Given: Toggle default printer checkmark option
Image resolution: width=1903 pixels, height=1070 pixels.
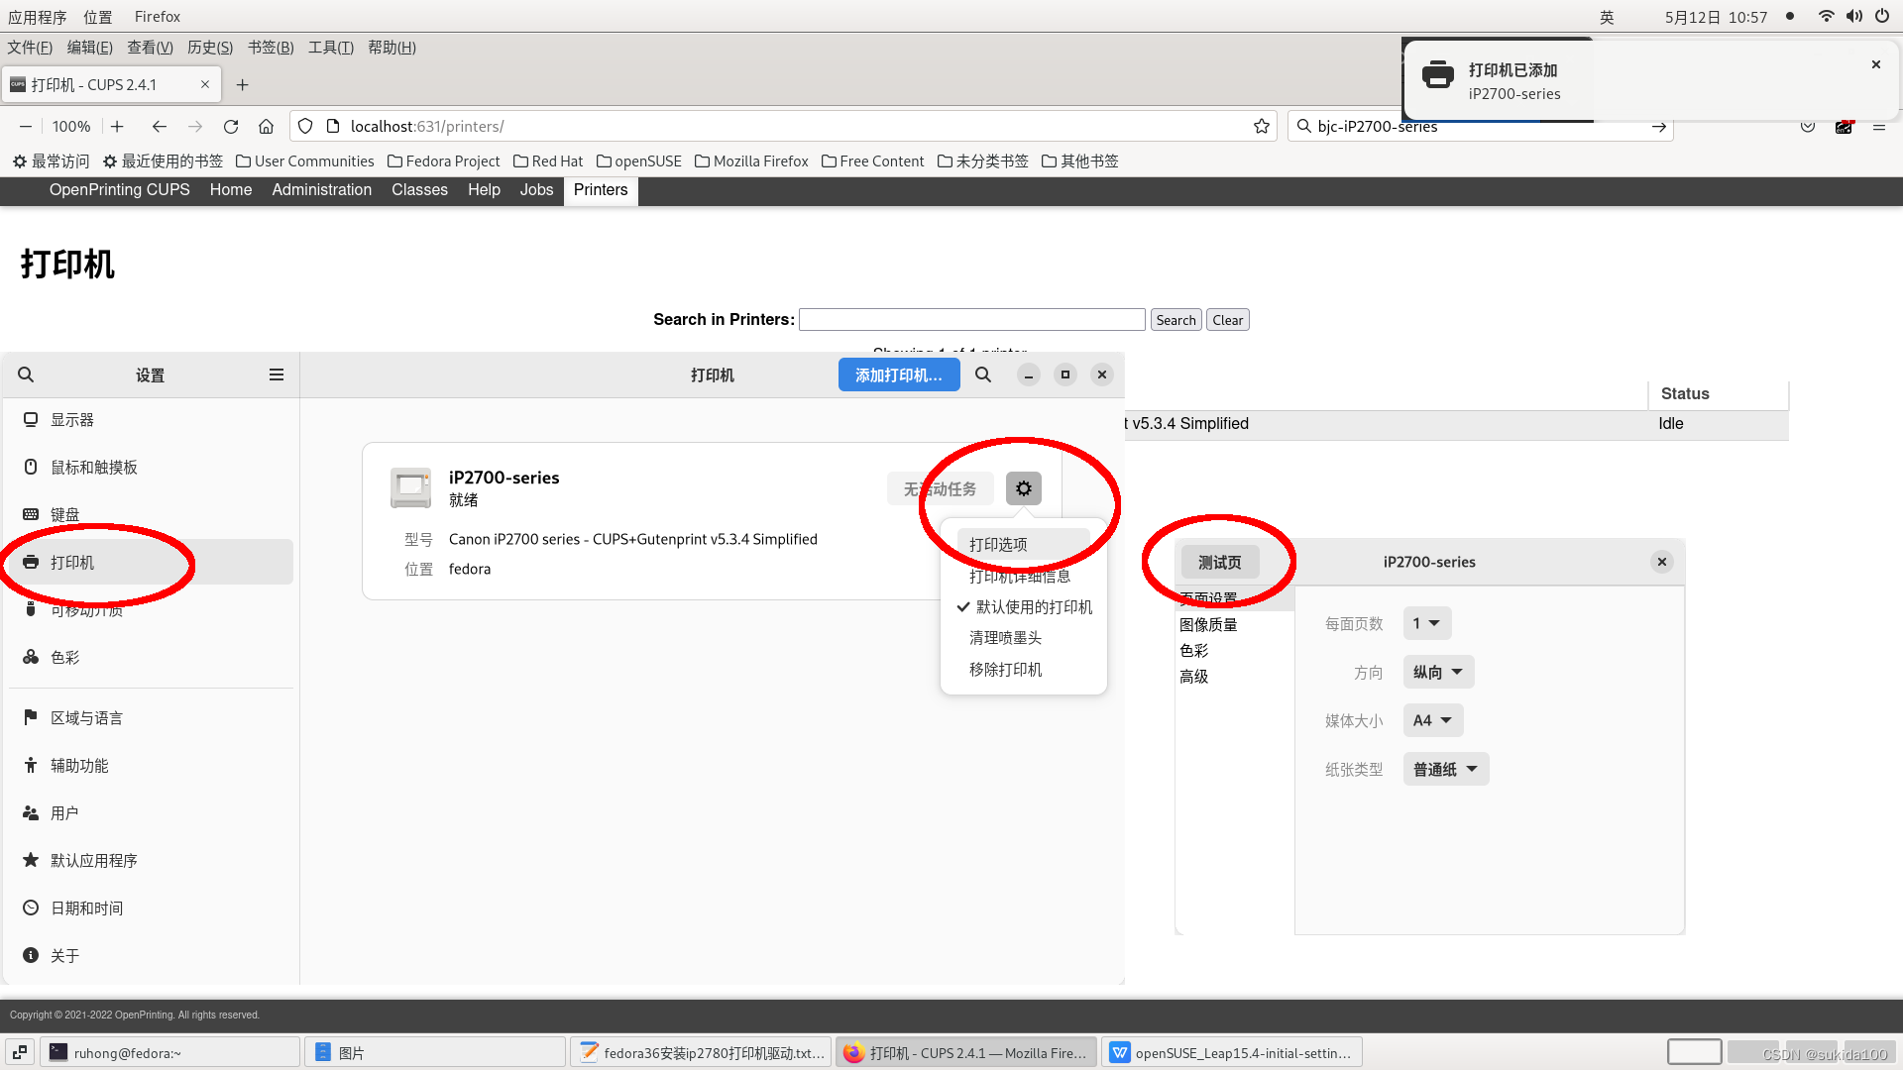Looking at the screenshot, I should click(1024, 606).
